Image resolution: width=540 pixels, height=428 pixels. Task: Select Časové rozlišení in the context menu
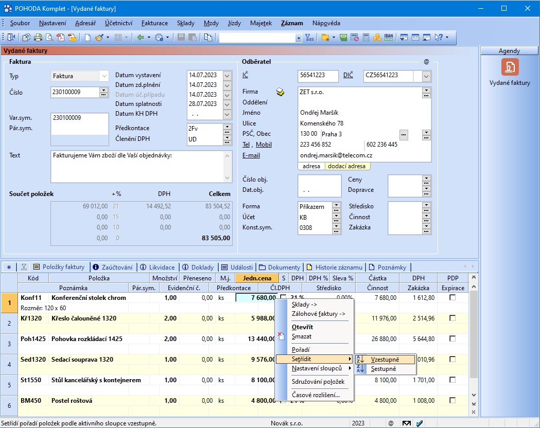pyautogui.click(x=315, y=395)
